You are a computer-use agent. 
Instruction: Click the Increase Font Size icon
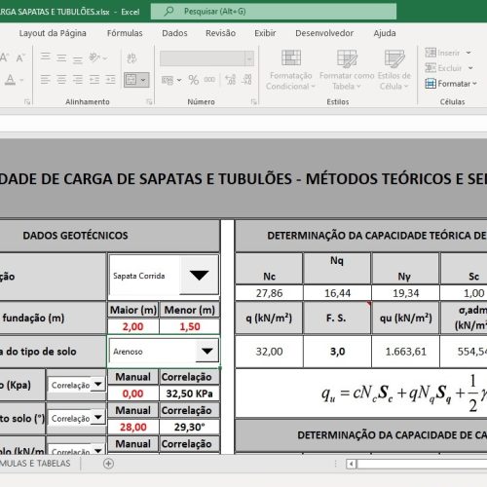click(x=4, y=57)
